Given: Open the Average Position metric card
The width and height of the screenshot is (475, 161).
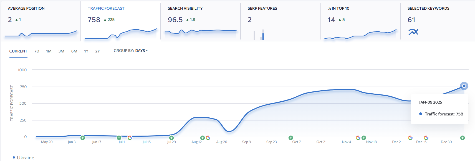Looking at the screenshot, I should (x=41, y=21).
